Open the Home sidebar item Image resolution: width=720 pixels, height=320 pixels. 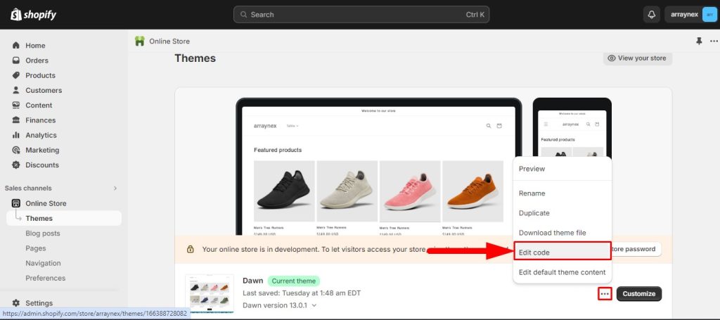[x=35, y=46]
